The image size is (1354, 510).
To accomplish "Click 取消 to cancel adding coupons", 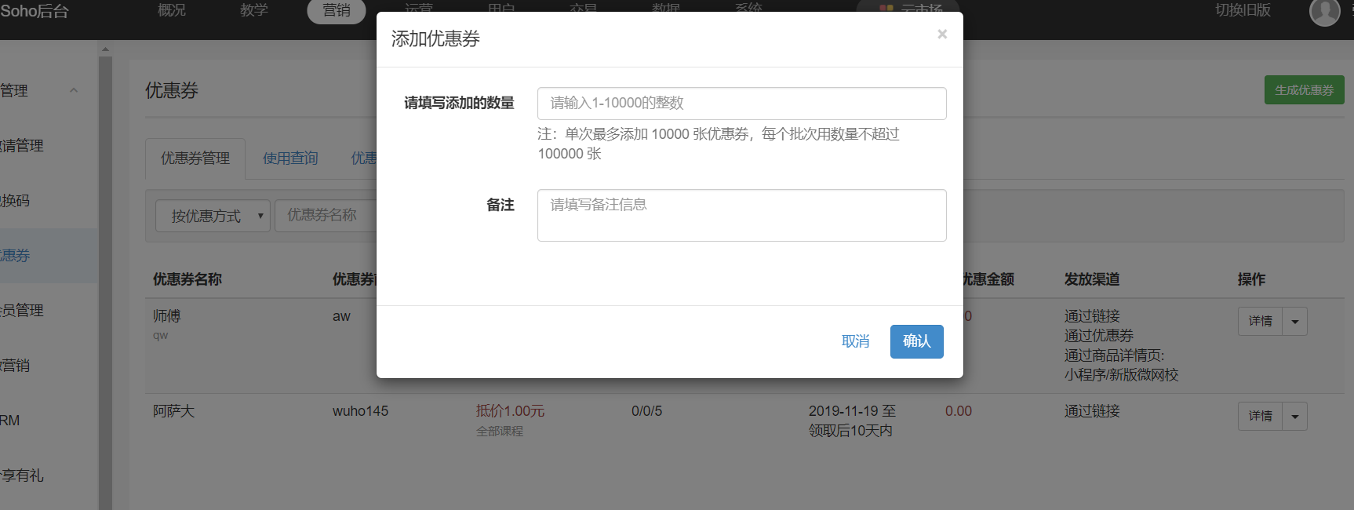I will coord(855,341).
